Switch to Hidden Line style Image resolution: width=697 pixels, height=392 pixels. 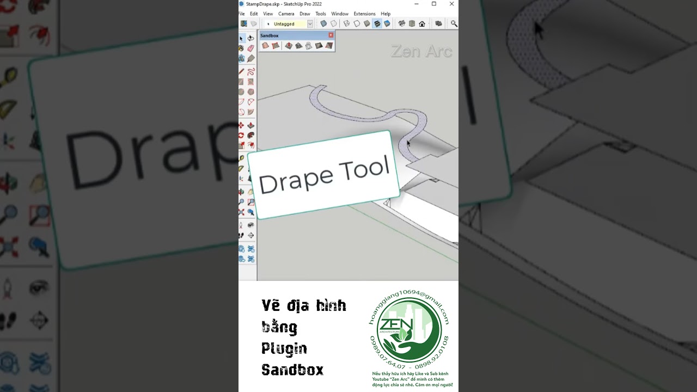[x=357, y=23]
